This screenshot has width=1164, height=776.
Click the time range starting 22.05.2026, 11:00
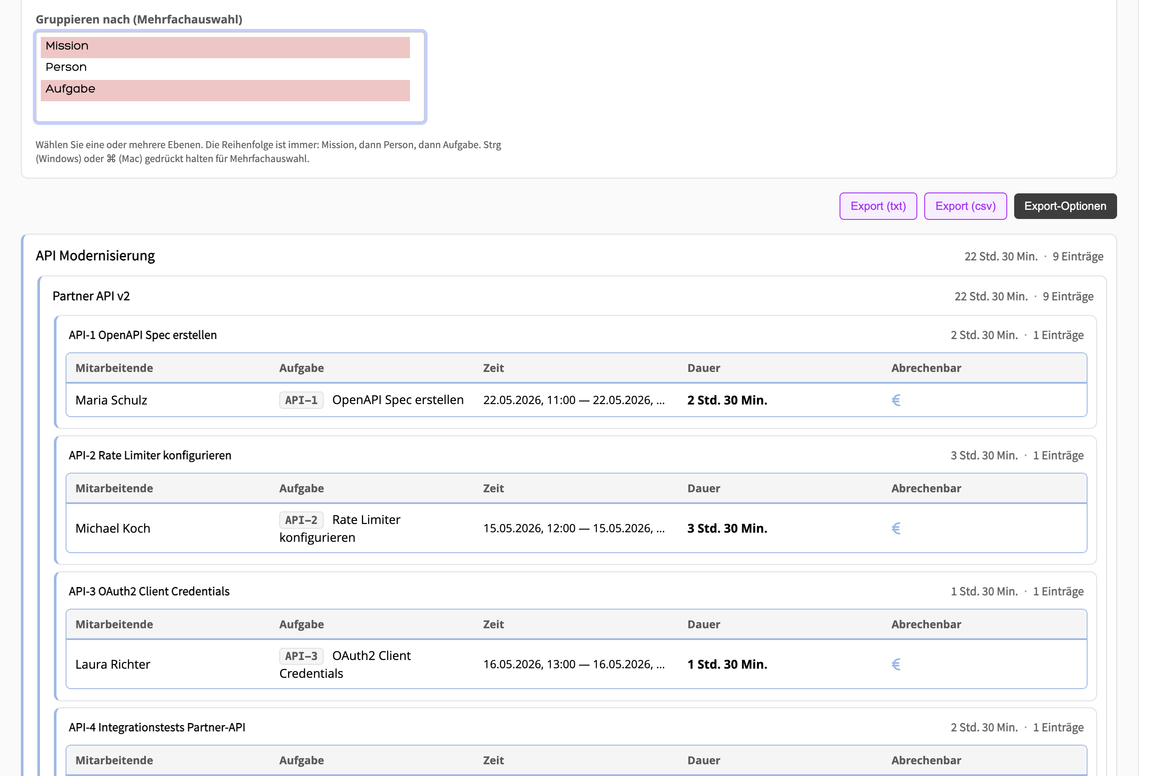pos(574,400)
